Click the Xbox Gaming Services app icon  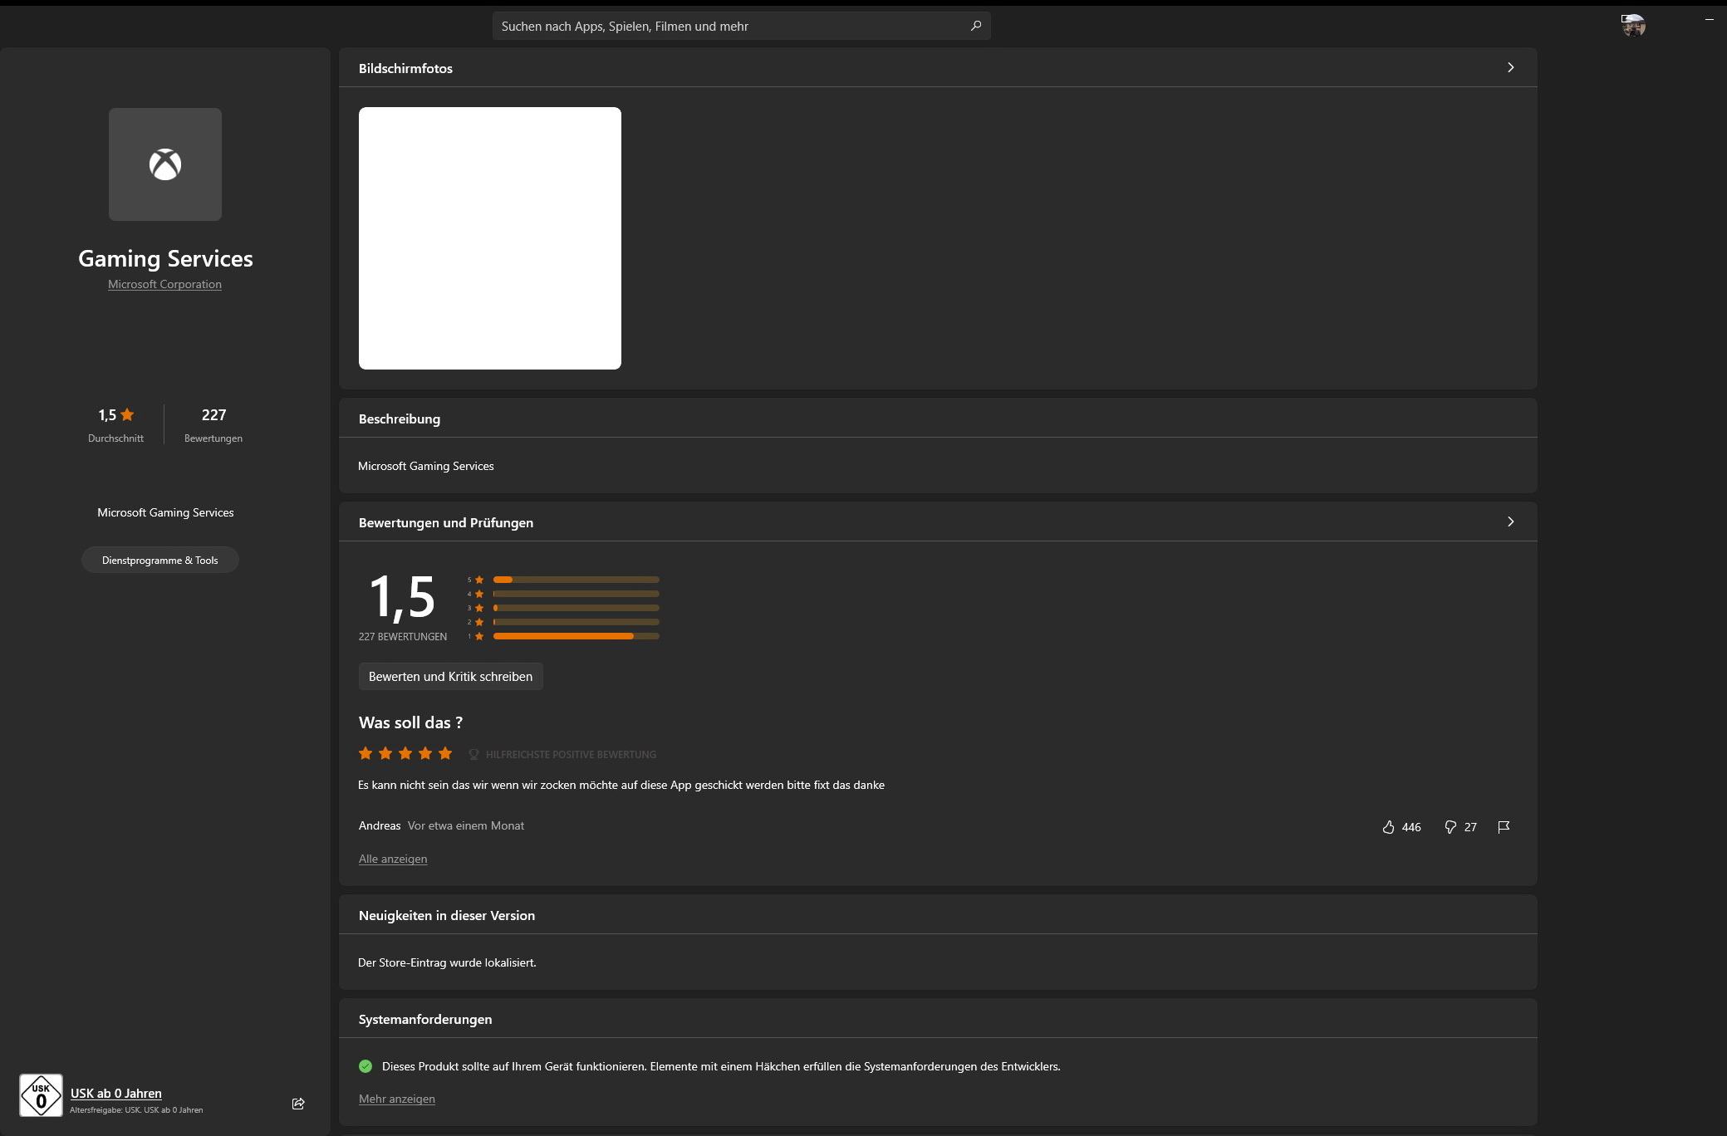click(x=165, y=164)
